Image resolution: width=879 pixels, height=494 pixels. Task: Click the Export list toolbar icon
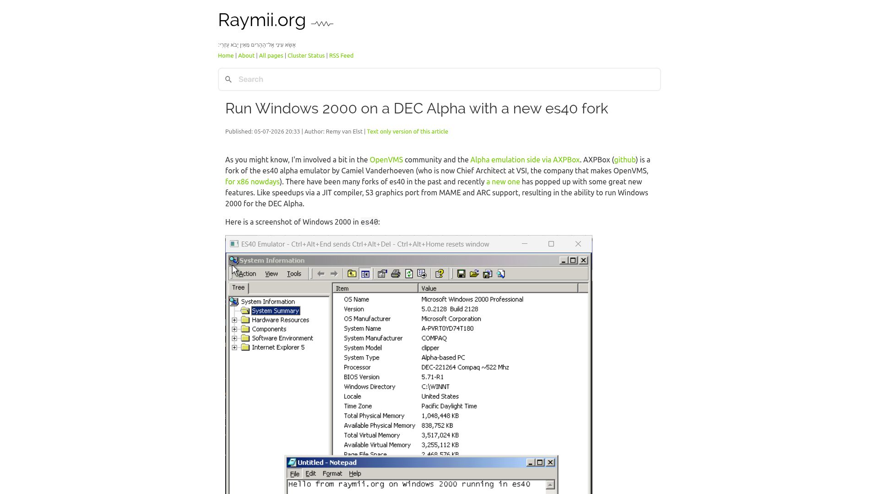(422, 274)
